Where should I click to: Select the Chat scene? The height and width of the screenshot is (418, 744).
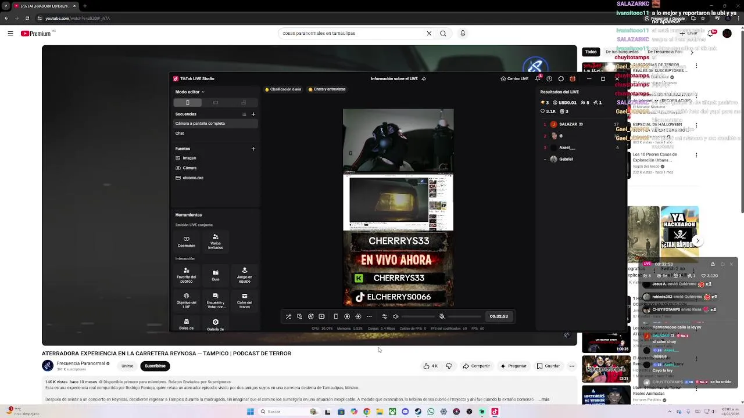pos(215,134)
